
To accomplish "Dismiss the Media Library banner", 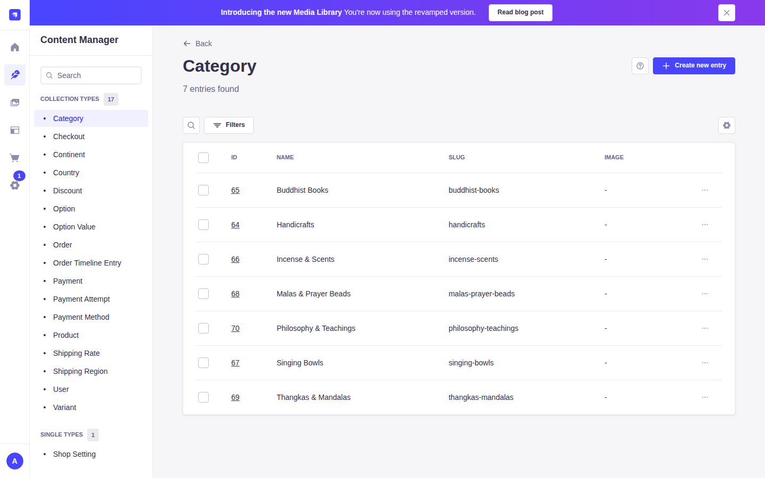I will click(726, 13).
